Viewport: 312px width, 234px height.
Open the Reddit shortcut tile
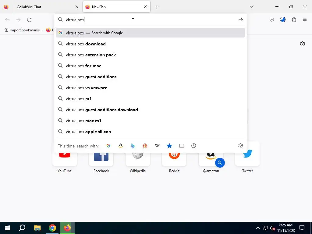click(x=174, y=159)
